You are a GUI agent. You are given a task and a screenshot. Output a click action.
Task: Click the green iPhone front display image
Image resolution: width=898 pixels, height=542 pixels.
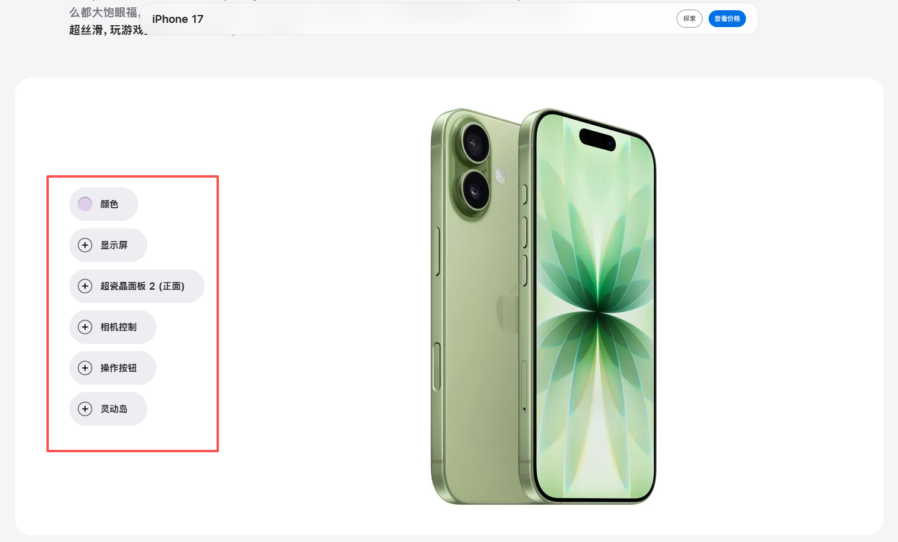pos(594,307)
